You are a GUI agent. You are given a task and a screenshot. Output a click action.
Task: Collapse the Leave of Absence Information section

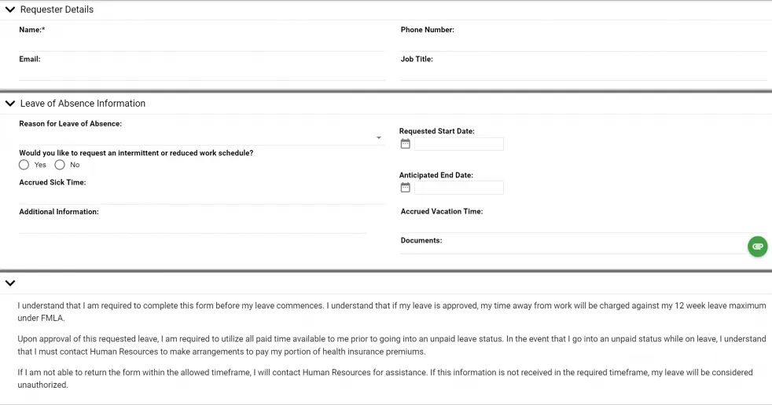[x=10, y=103]
